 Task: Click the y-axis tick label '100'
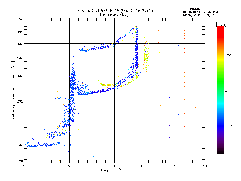[x=20, y=145]
